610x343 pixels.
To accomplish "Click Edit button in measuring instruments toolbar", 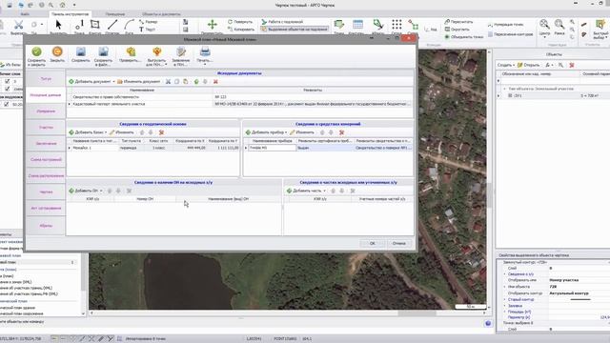I will (x=302, y=132).
